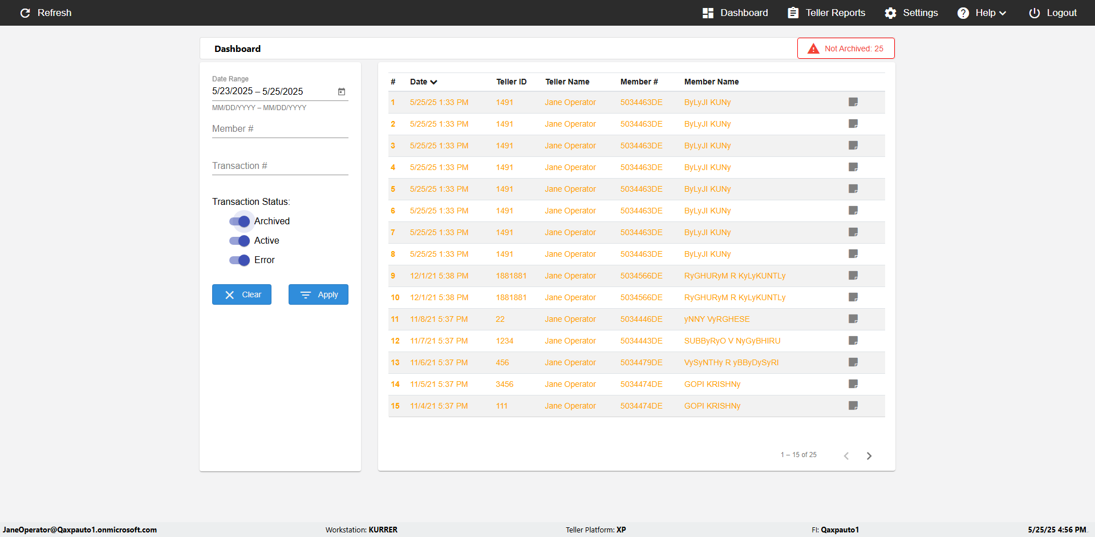The width and height of the screenshot is (1095, 537).
Task: Click the Teller ID column header
Action: [x=512, y=82]
